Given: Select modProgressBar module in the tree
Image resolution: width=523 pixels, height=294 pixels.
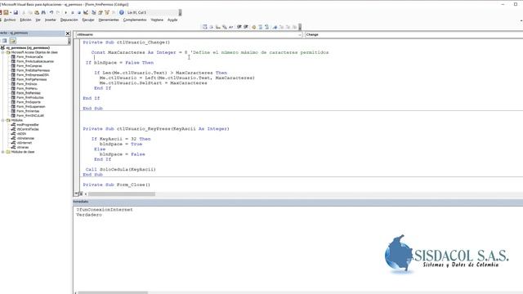Looking at the screenshot, I should [x=28, y=125].
